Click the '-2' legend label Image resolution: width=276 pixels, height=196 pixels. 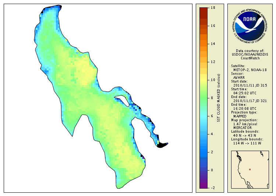tap(213, 188)
